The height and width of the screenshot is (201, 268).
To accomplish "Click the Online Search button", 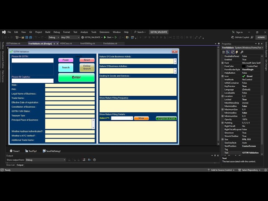I will 87,67.
